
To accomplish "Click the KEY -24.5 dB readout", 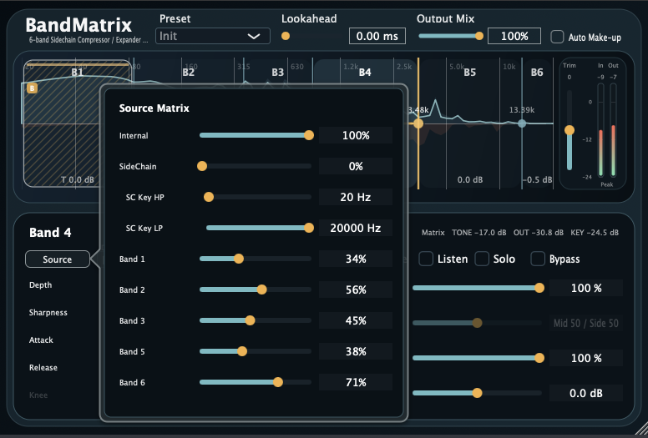I will 595,233.
